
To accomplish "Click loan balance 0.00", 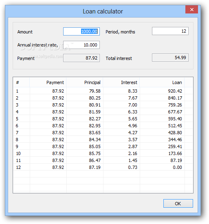I will pyautogui.click(x=177, y=167).
